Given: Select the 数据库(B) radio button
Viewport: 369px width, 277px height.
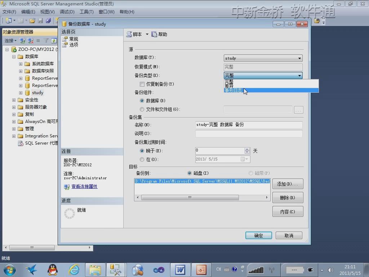Looking at the screenshot, I should pyautogui.click(x=142, y=101).
